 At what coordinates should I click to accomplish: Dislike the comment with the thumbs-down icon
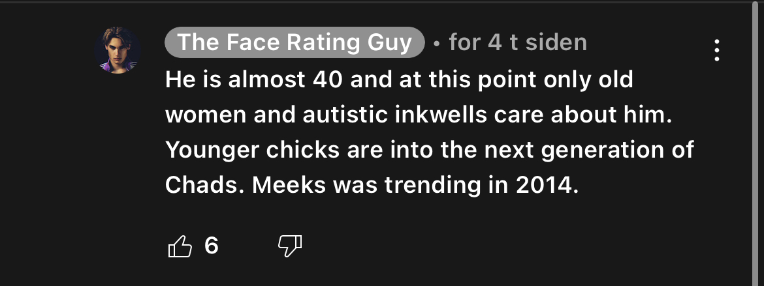tap(290, 246)
